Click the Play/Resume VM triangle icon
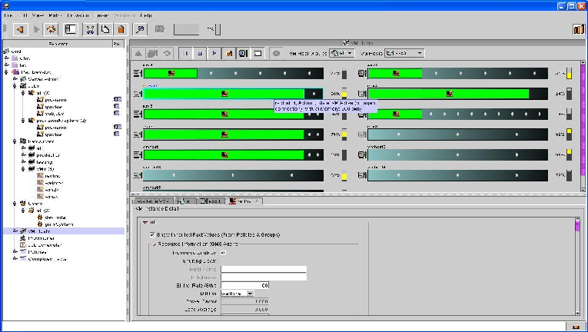This screenshot has height=332, width=588. [214, 53]
